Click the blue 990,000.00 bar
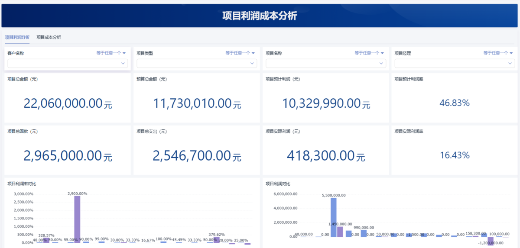 (364, 233)
